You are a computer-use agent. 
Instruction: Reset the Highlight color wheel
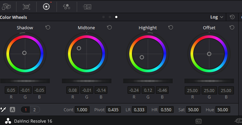coord(171,28)
